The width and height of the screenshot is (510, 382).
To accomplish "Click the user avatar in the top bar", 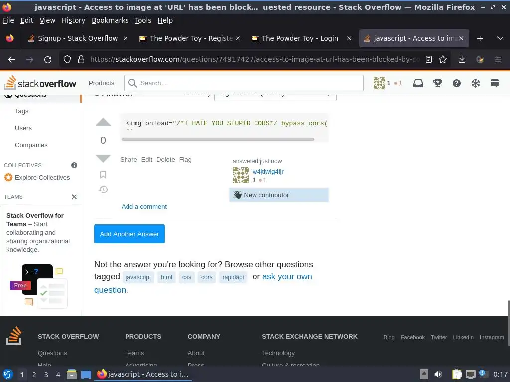I will (379, 83).
